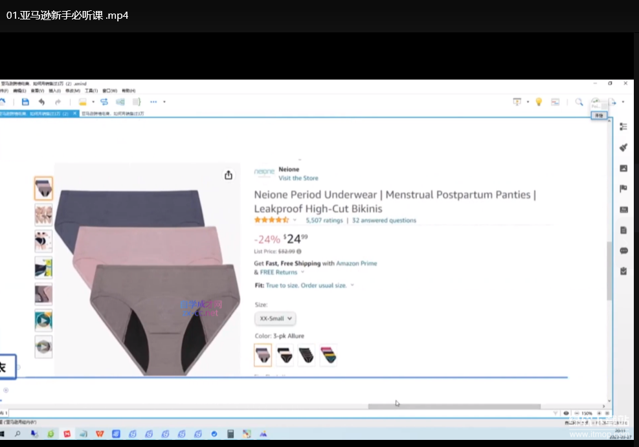Image resolution: width=639 pixels, height=447 pixels.
Task: Switch to the second, inactive document tab
Action: point(113,114)
